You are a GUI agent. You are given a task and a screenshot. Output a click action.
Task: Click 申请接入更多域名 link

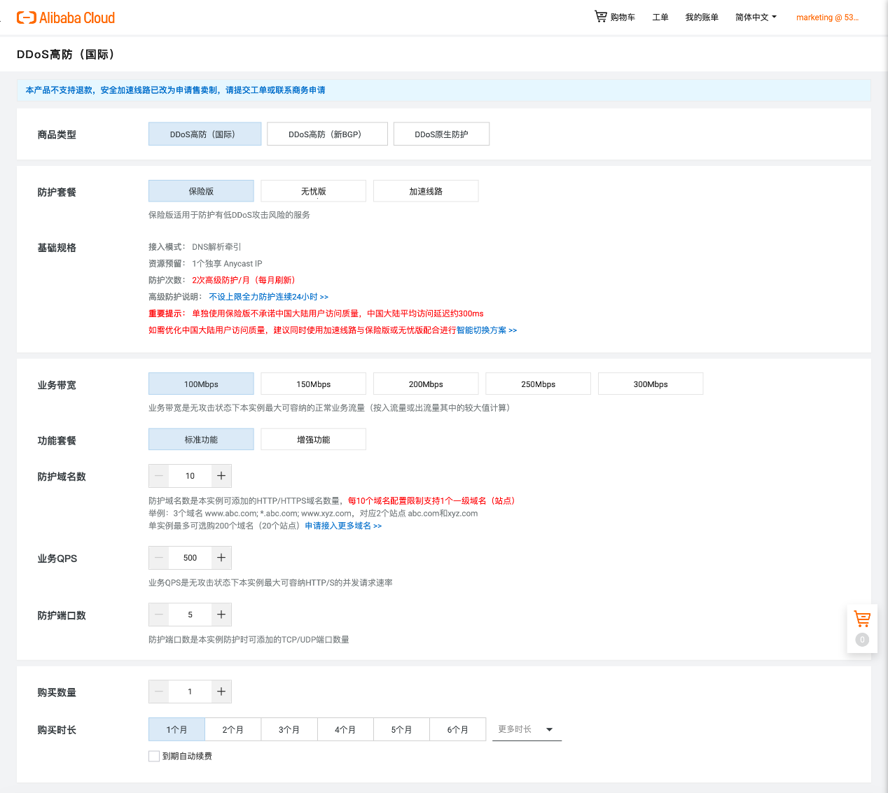[343, 526]
